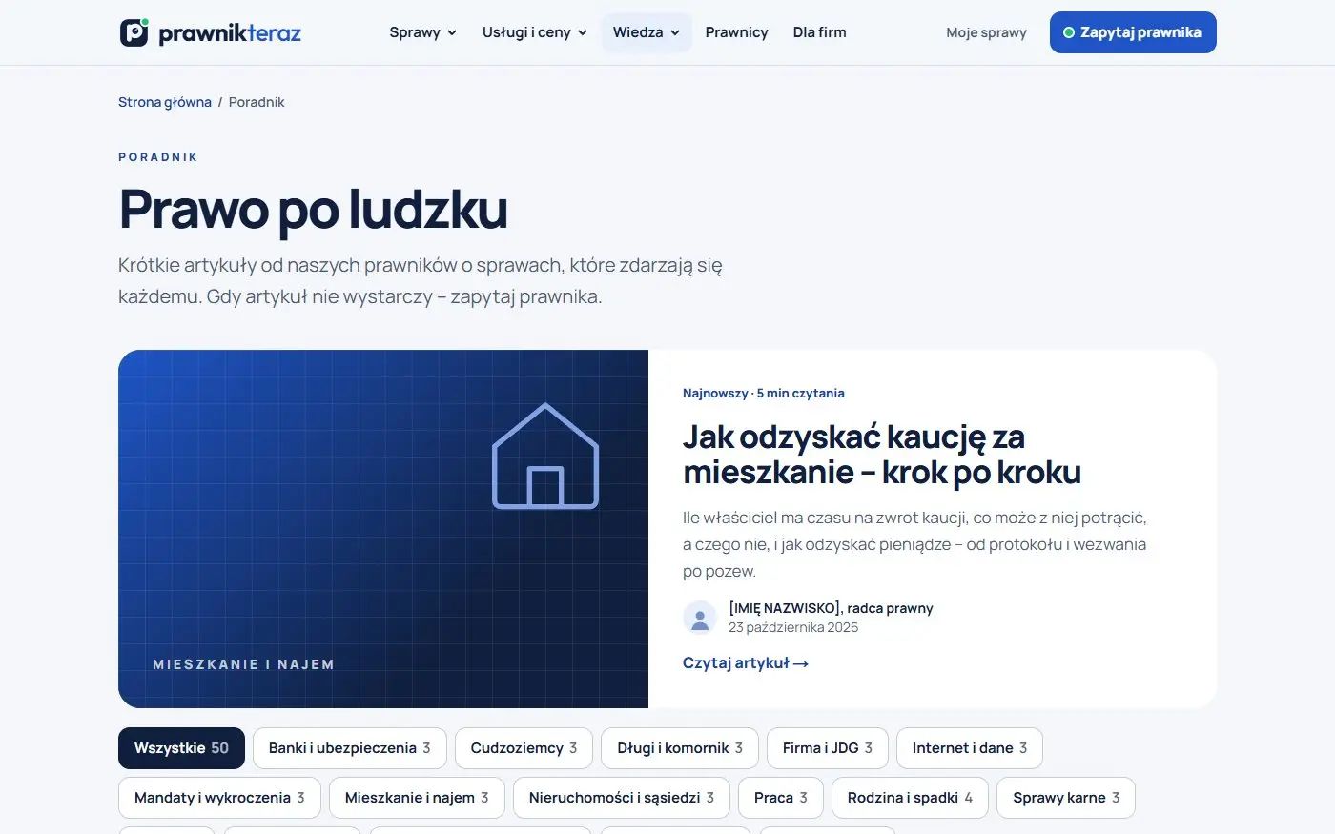Click the green dot on Zapytaj prawnika
This screenshot has width=1335, height=834.
1069,32
